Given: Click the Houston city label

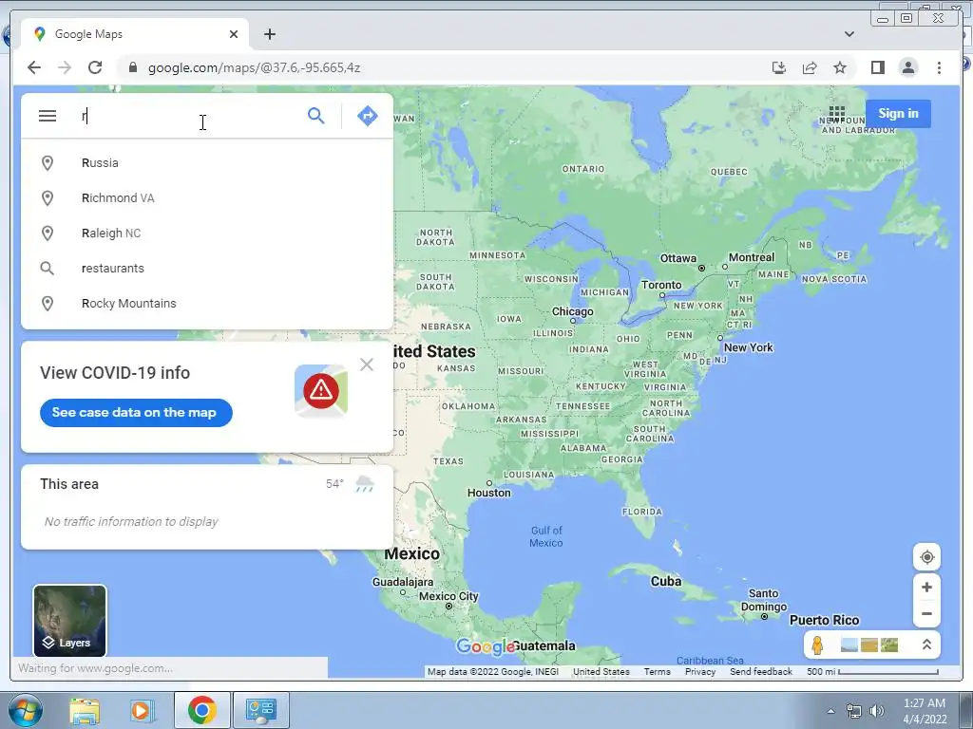Looking at the screenshot, I should tap(489, 493).
